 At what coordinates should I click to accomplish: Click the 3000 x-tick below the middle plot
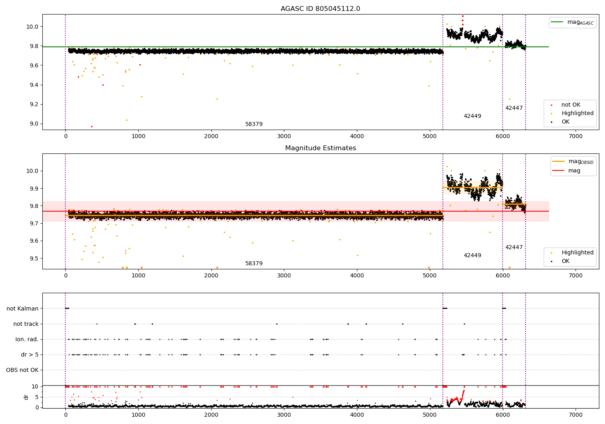[284, 276]
